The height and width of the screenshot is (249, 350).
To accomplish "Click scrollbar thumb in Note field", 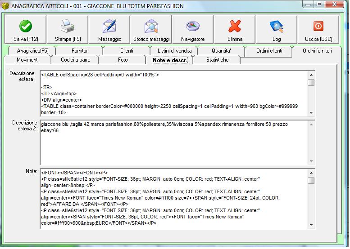I will click(311, 180).
